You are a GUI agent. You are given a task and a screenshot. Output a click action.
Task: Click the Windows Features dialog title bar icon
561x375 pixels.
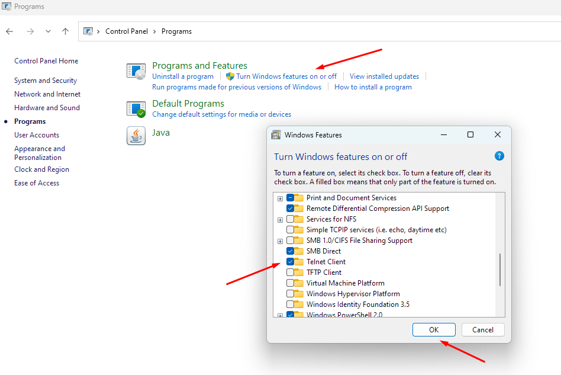pos(276,134)
